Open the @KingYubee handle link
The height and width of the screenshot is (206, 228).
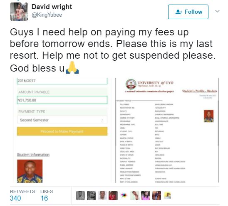[47, 15]
